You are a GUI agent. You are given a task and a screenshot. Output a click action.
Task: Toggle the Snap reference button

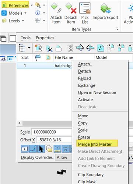click(x=33, y=149)
